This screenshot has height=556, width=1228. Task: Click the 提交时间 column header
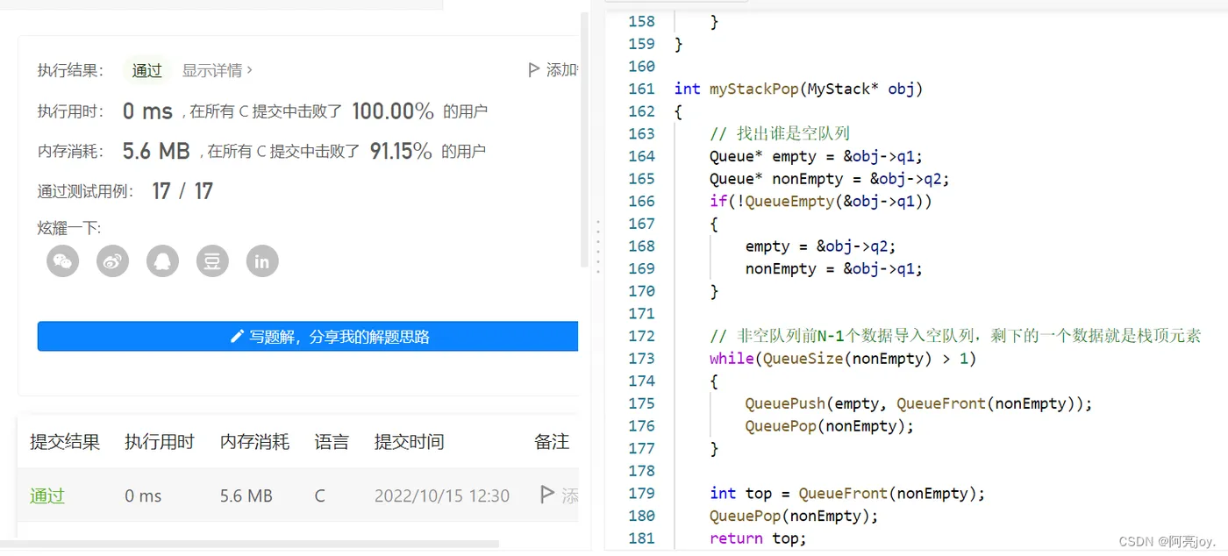[409, 442]
